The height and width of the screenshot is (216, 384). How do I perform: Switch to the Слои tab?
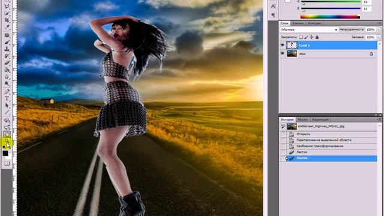(284, 23)
